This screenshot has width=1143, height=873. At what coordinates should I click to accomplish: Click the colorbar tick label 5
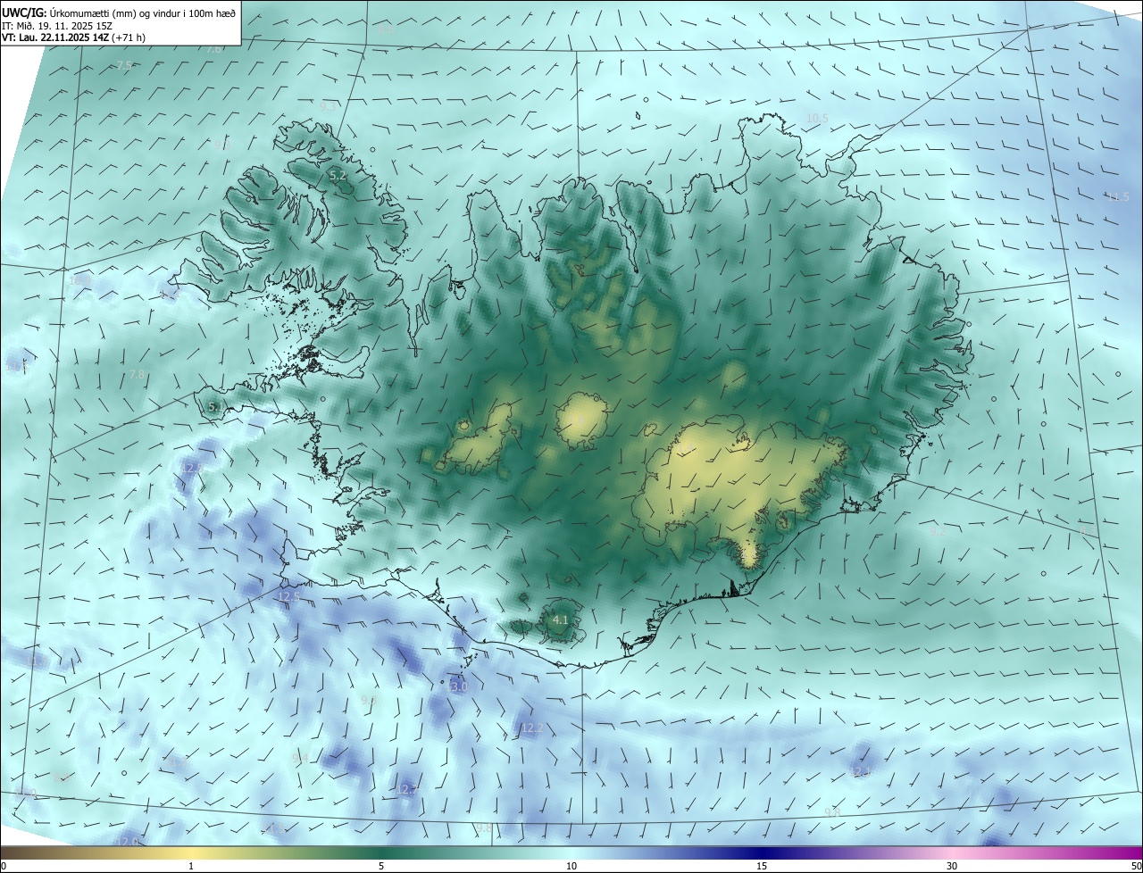coord(381,866)
